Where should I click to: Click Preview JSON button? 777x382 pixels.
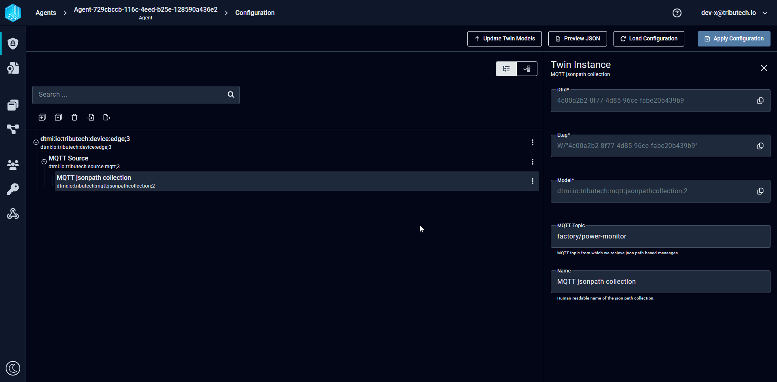click(x=577, y=39)
